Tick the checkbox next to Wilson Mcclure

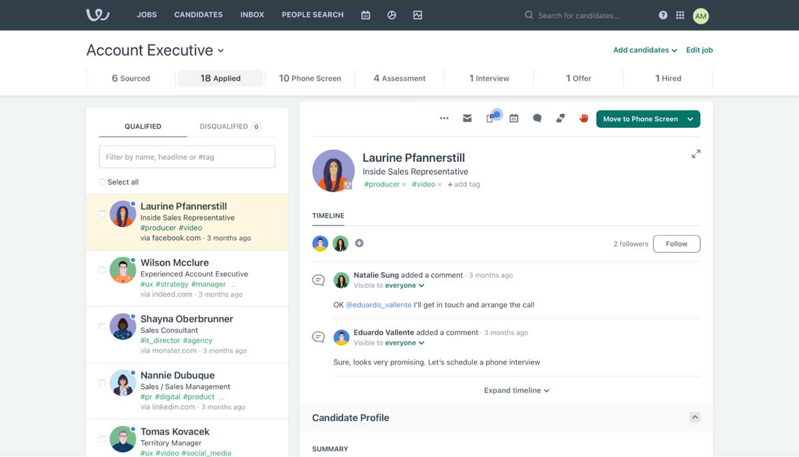101,270
